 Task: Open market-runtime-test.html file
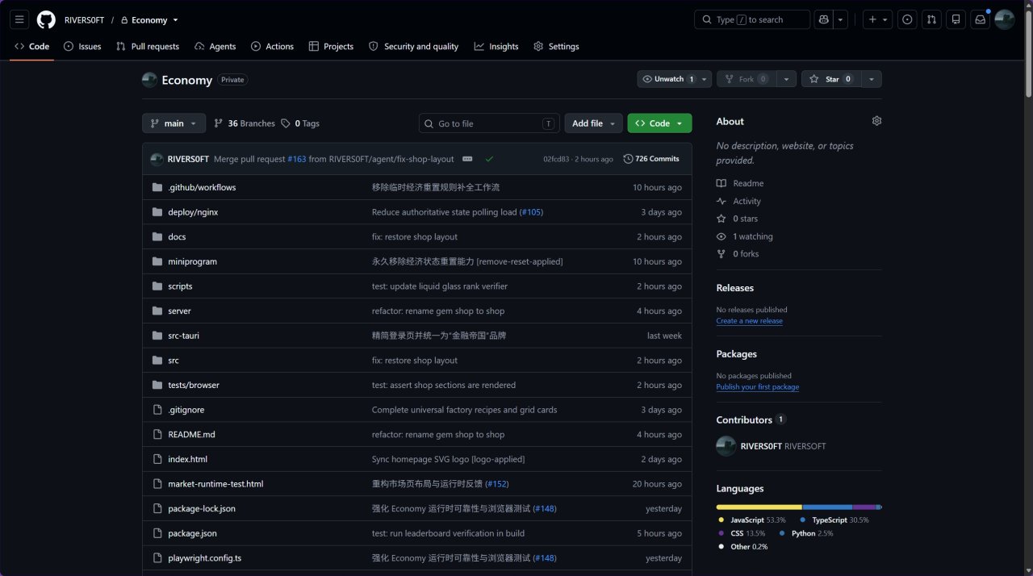point(215,484)
